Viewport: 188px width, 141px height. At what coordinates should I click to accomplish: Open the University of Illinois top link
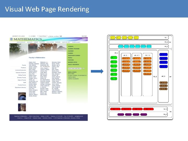tap(19, 36)
